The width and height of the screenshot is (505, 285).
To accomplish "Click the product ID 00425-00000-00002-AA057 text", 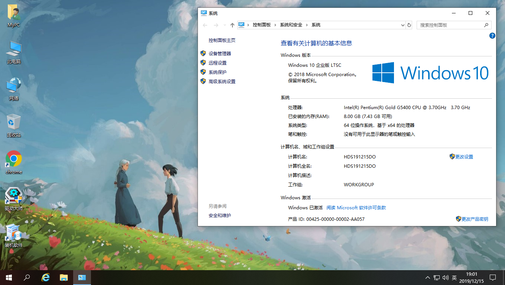I will 335,219.
